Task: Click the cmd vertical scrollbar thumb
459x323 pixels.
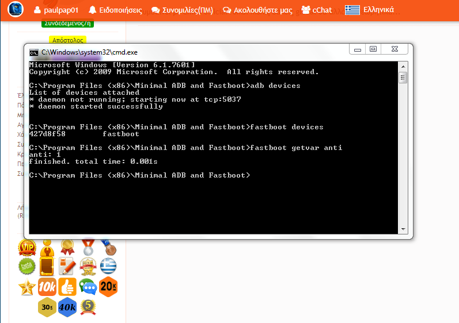Action: [403, 78]
